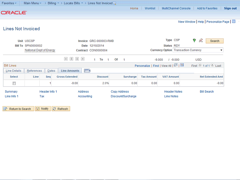Click the Find link in Bill Lines
240x180 pixels.
tap(156, 66)
